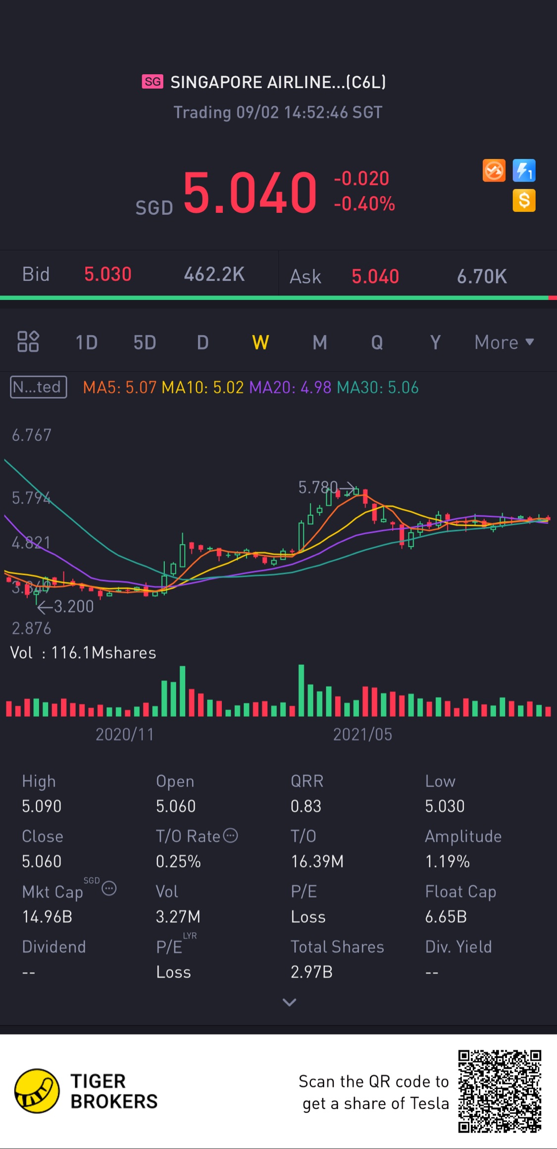The image size is (557, 1149).
Task: Tap the 2020/11 date label
Action: coord(125,734)
